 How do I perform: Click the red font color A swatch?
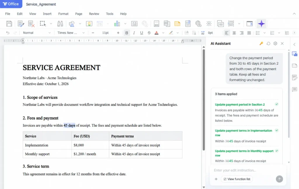tap(157, 33)
